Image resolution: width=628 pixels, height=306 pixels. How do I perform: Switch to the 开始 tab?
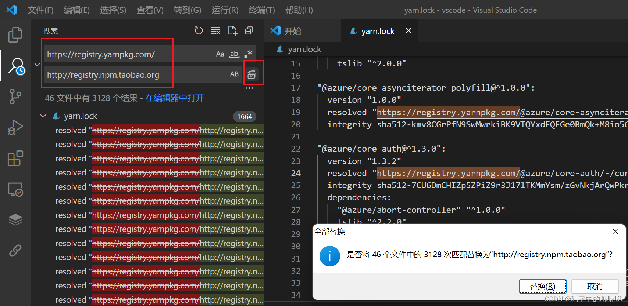tap(302, 31)
